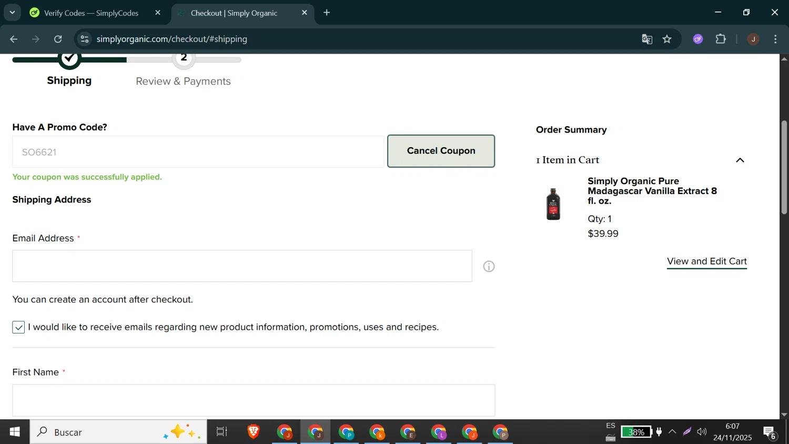Reload the checkout page

point(58,39)
